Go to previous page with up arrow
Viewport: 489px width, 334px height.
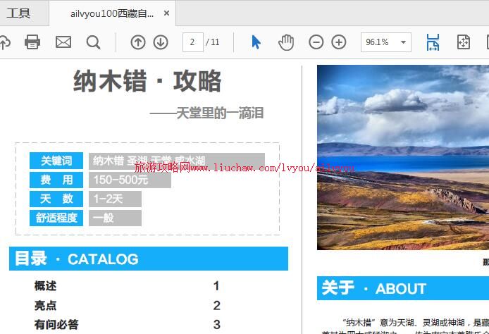pyautogui.click(x=138, y=42)
